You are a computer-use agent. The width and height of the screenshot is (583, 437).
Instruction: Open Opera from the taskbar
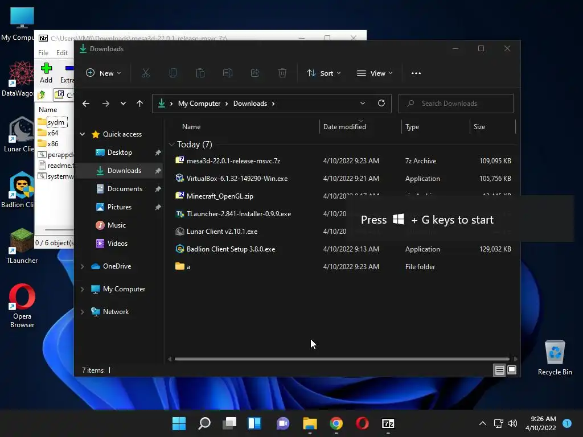pyautogui.click(x=362, y=423)
